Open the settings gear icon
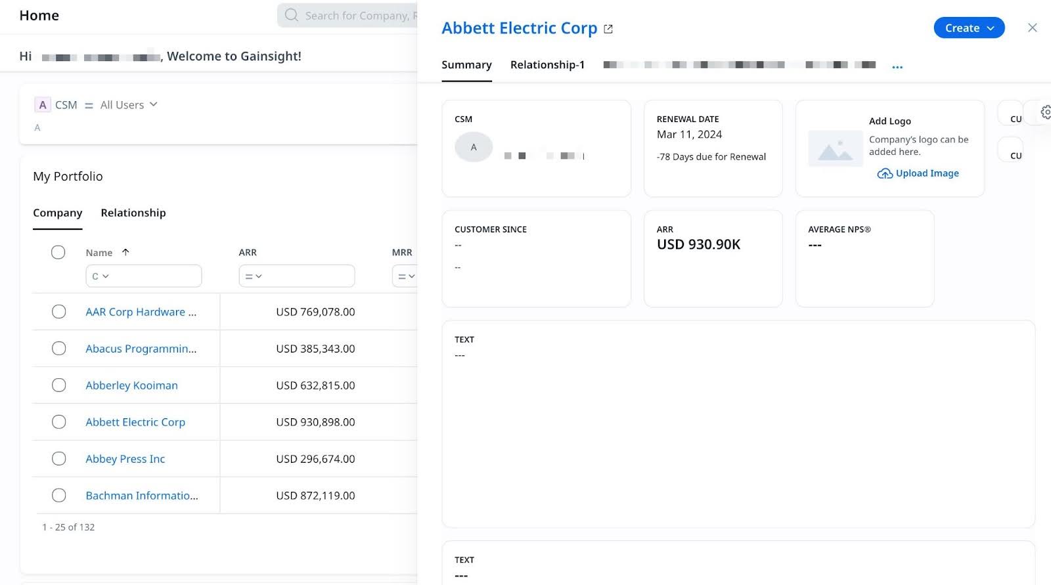Screen dimensions: 1051x585 pos(1046,112)
